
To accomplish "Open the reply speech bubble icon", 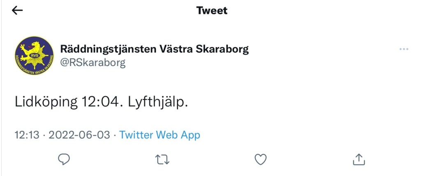I will [x=63, y=159].
